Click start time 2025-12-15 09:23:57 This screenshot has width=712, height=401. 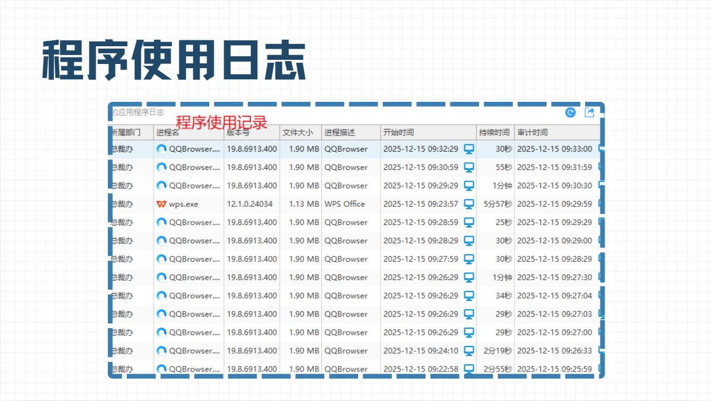(421, 204)
